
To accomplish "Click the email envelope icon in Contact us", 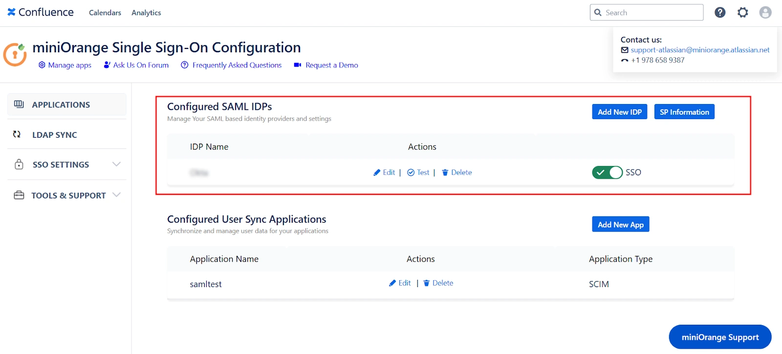I will [625, 50].
